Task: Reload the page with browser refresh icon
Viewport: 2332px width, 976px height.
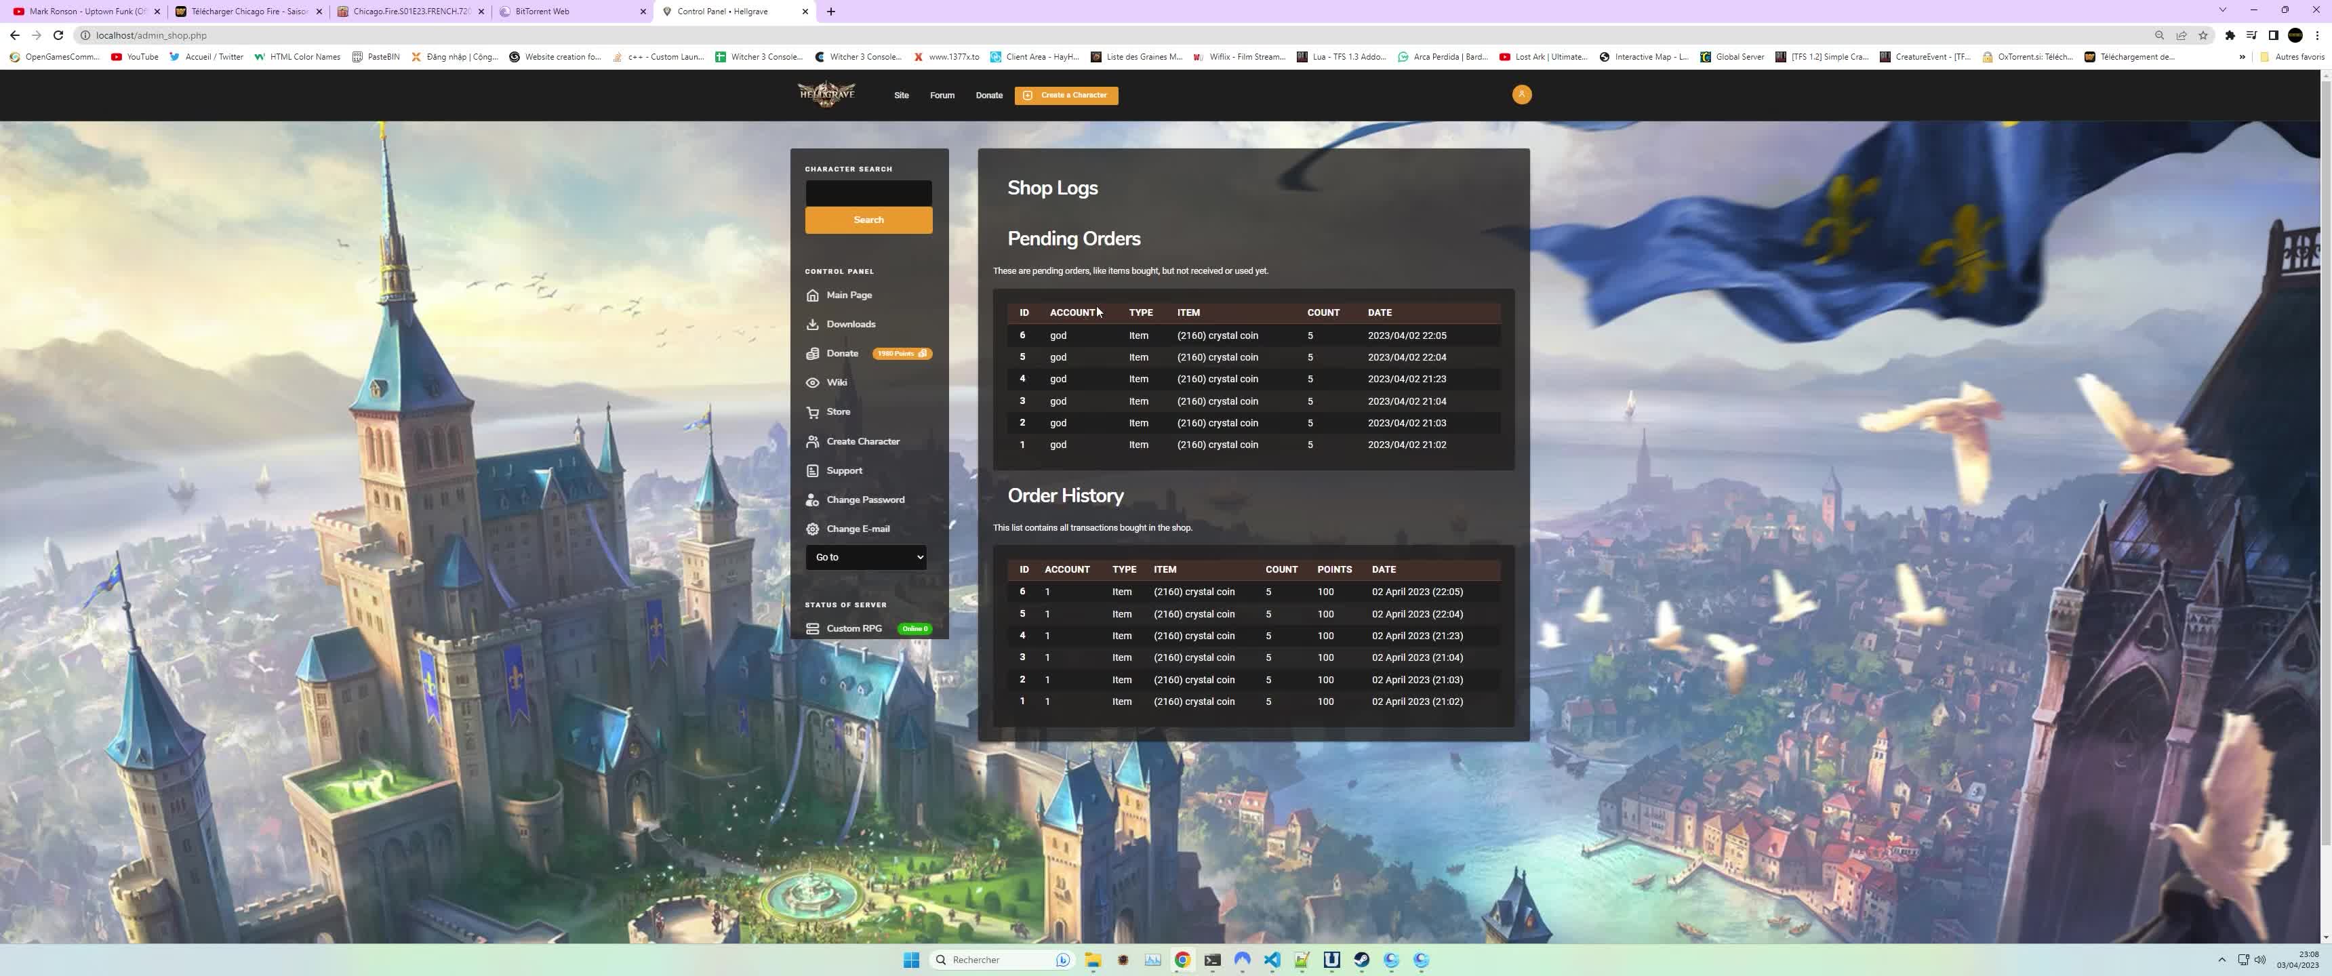Action: pos(58,35)
